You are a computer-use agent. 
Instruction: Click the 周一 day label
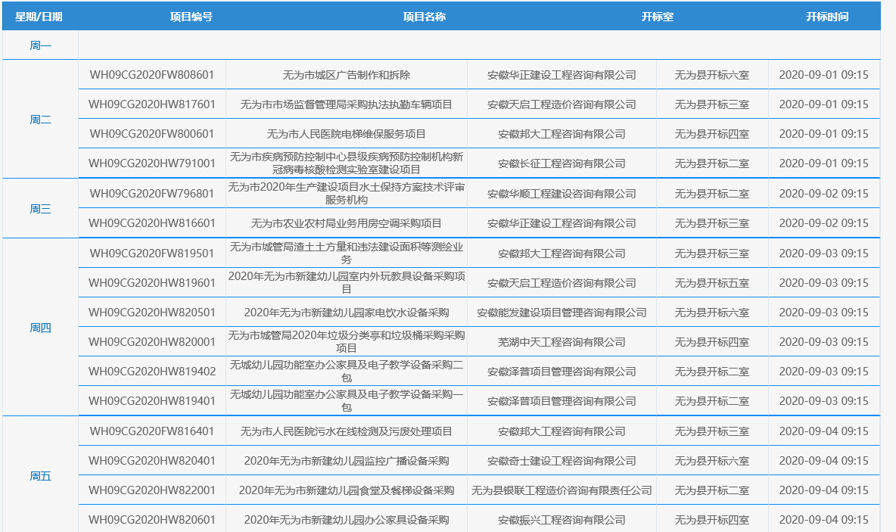point(40,45)
